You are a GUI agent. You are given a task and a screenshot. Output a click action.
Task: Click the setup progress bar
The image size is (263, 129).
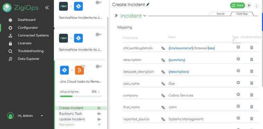tap(81, 96)
